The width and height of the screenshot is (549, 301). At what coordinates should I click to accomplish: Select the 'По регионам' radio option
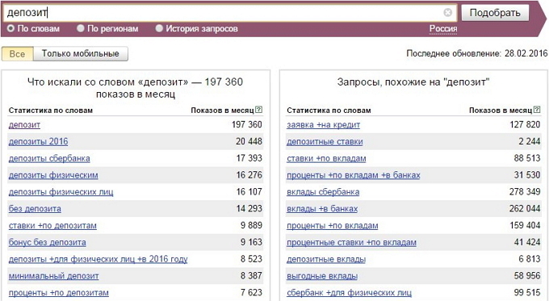coord(81,28)
